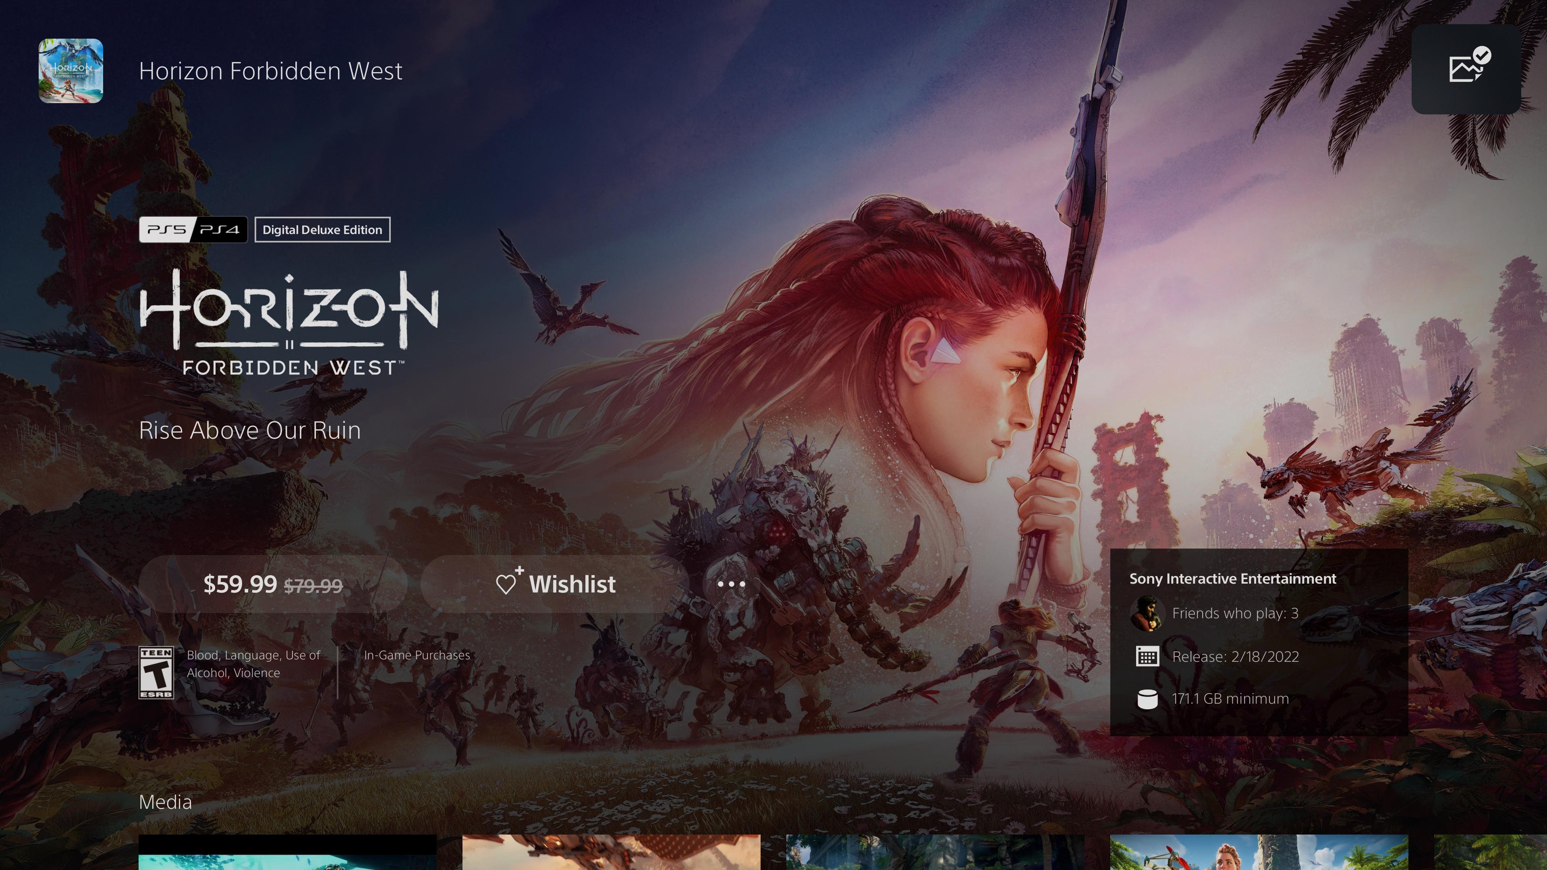Click the 171.1 GB minimum text
The height and width of the screenshot is (870, 1547).
click(x=1230, y=699)
